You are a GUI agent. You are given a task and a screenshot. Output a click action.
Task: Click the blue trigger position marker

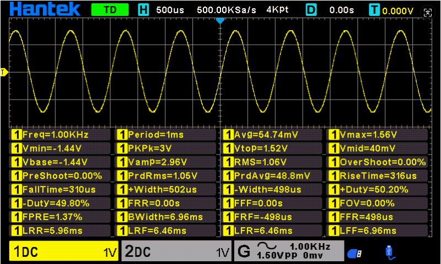[x=220, y=20]
